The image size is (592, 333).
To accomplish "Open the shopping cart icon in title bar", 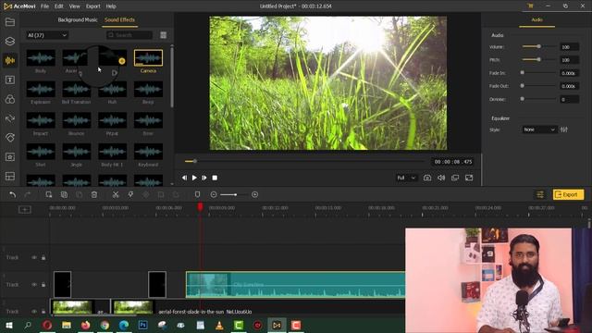I will pos(530,6).
